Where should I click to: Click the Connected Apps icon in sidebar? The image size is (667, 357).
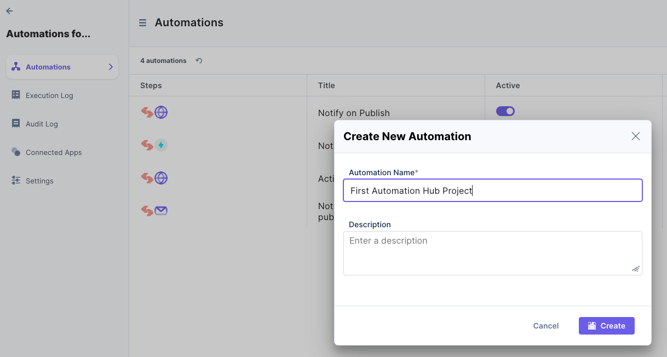16,152
